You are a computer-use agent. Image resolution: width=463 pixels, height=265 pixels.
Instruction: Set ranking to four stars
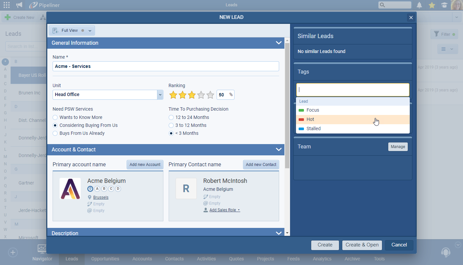pos(201,95)
